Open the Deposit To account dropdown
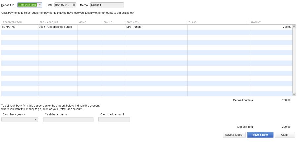The height and width of the screenshot is (142, 298). tap(40, 5)
